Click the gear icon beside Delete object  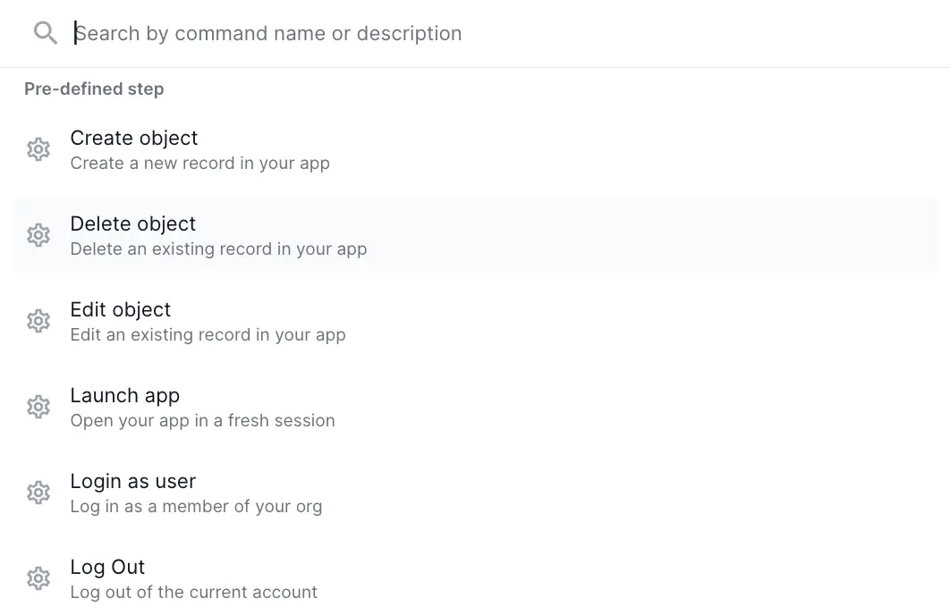pos(38,235)
